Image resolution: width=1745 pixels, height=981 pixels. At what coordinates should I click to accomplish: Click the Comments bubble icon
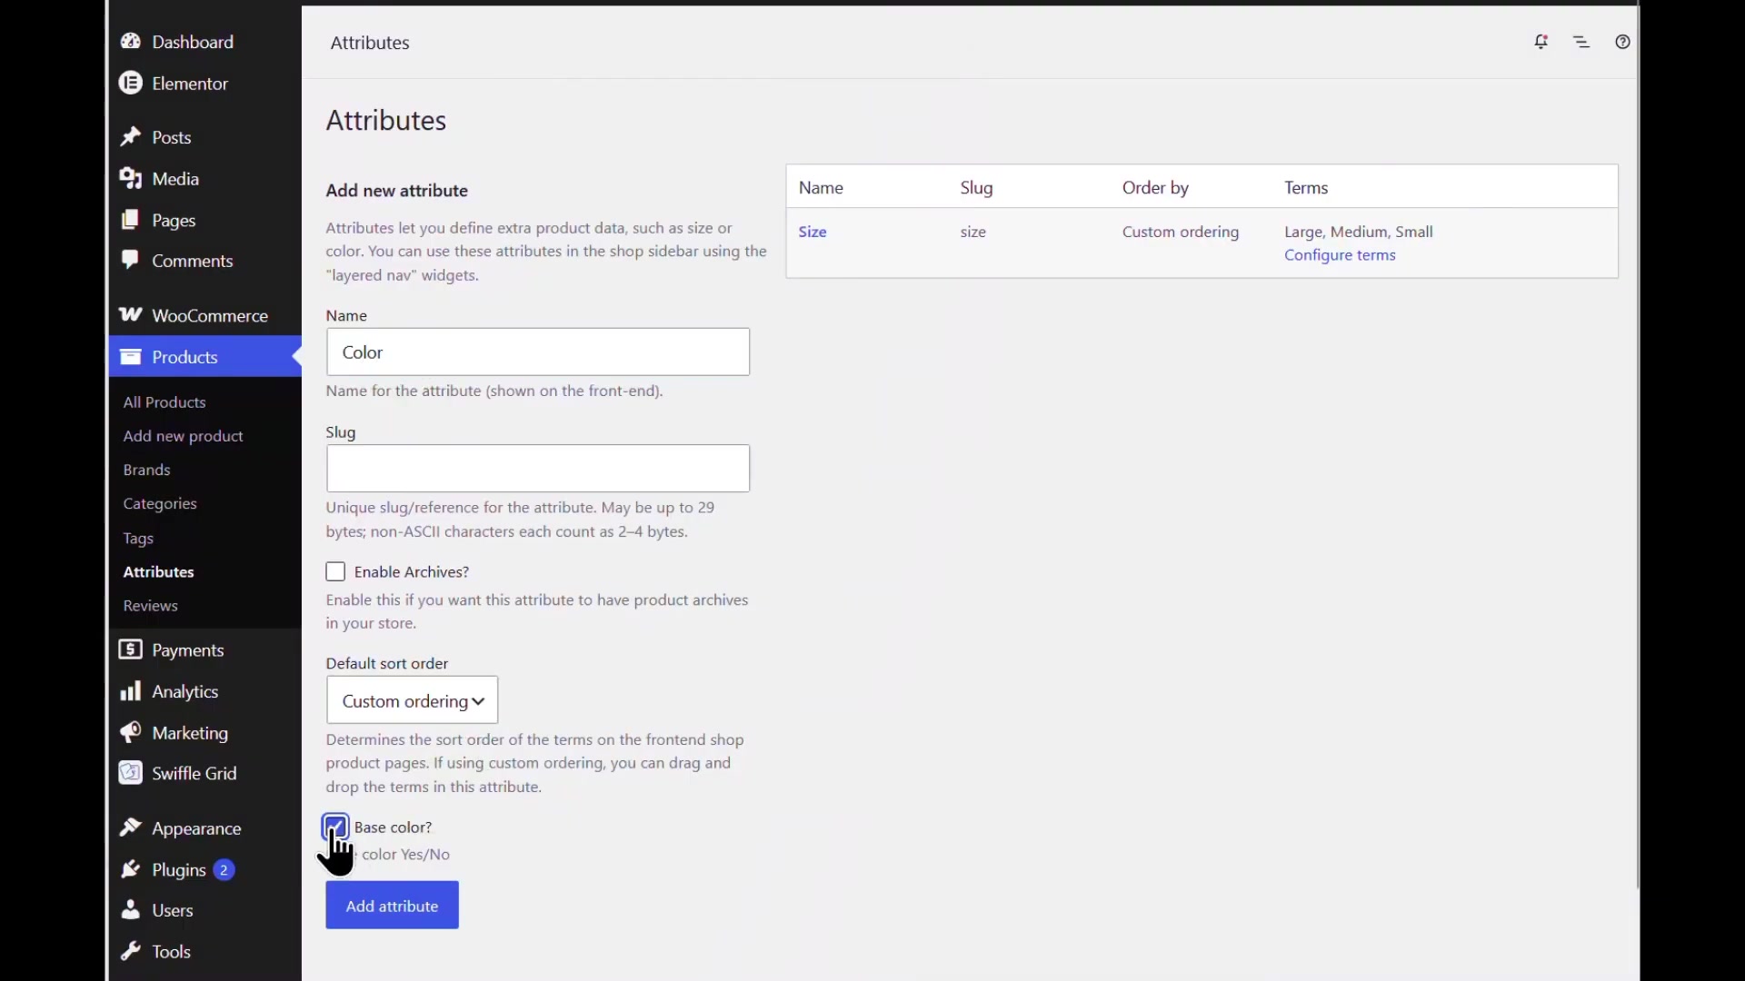131,261
